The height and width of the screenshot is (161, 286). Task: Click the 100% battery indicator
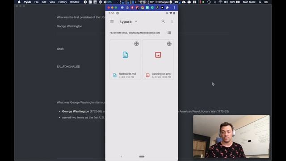[x=235, y=2]
